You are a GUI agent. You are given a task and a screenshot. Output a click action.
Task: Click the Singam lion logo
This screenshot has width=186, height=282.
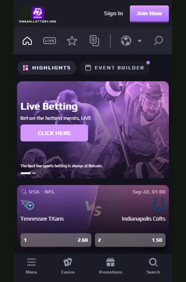click(38, 13)
